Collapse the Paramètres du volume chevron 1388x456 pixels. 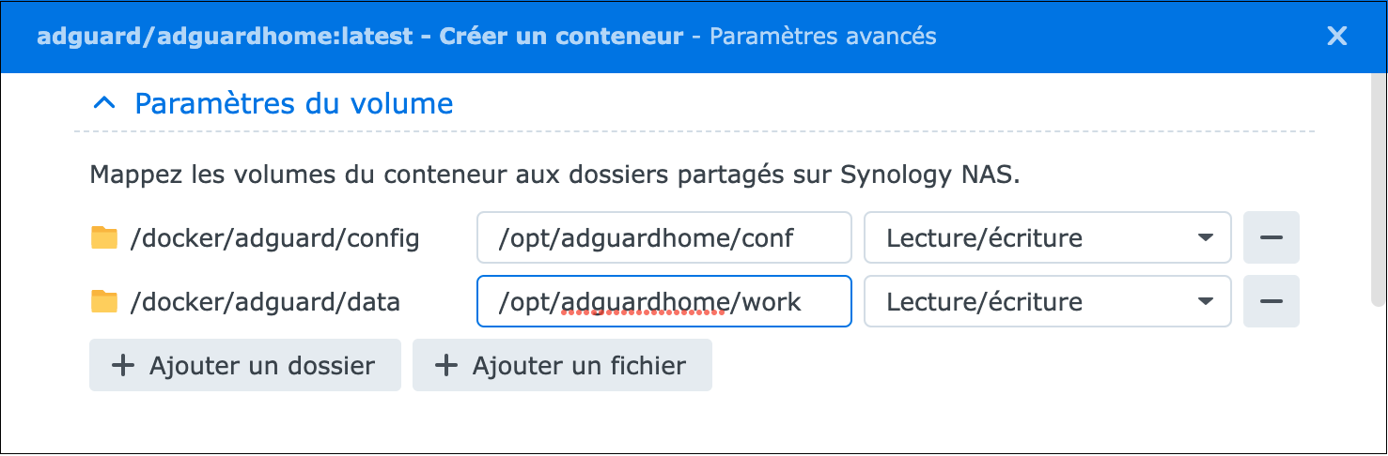[x=106, y=103]
